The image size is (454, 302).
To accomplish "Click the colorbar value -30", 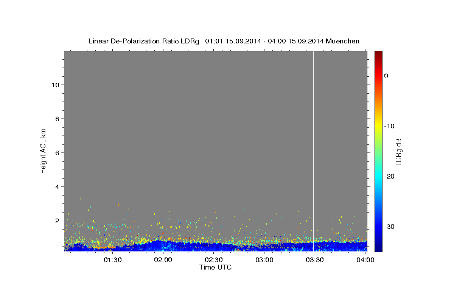I will click(x=390, y=226).
